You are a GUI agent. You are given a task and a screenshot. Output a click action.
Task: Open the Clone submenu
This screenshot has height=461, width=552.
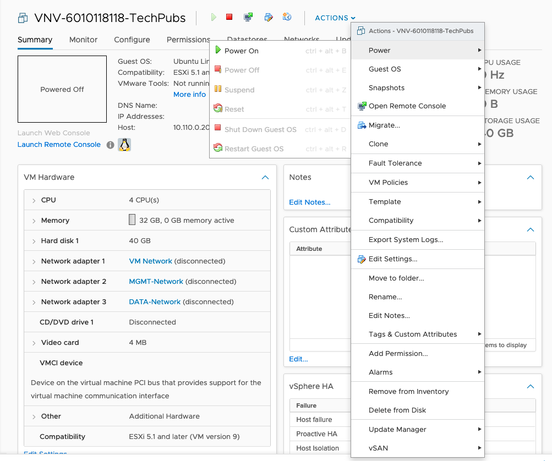pyautogui.click(x=418, y=144)
